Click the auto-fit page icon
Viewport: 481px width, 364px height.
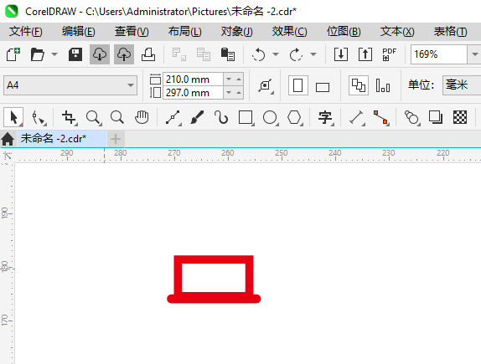pos(266,85)
